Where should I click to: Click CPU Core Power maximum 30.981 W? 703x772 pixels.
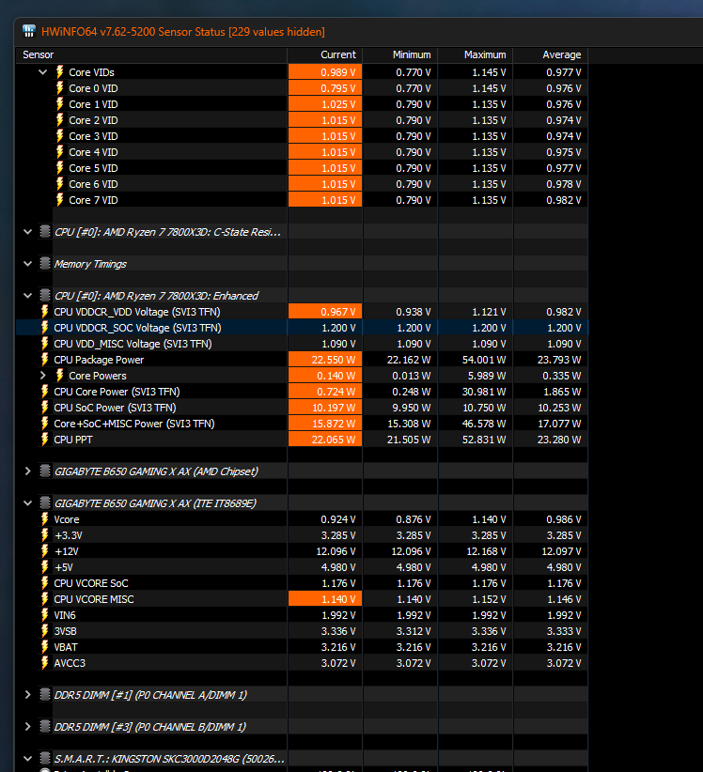pos(484,392)
